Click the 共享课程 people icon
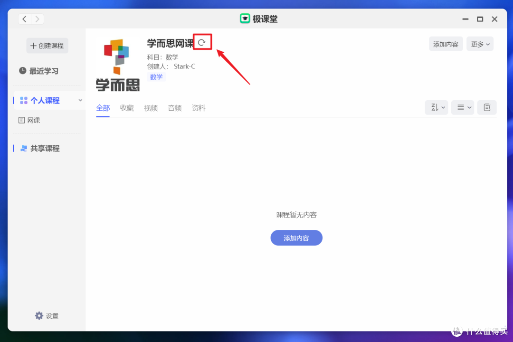Viewport: 513px width, 342px height. pyautogui.click(x=24, y=148)
